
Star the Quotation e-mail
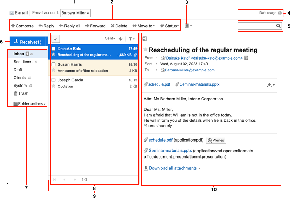tap(53, 86)
